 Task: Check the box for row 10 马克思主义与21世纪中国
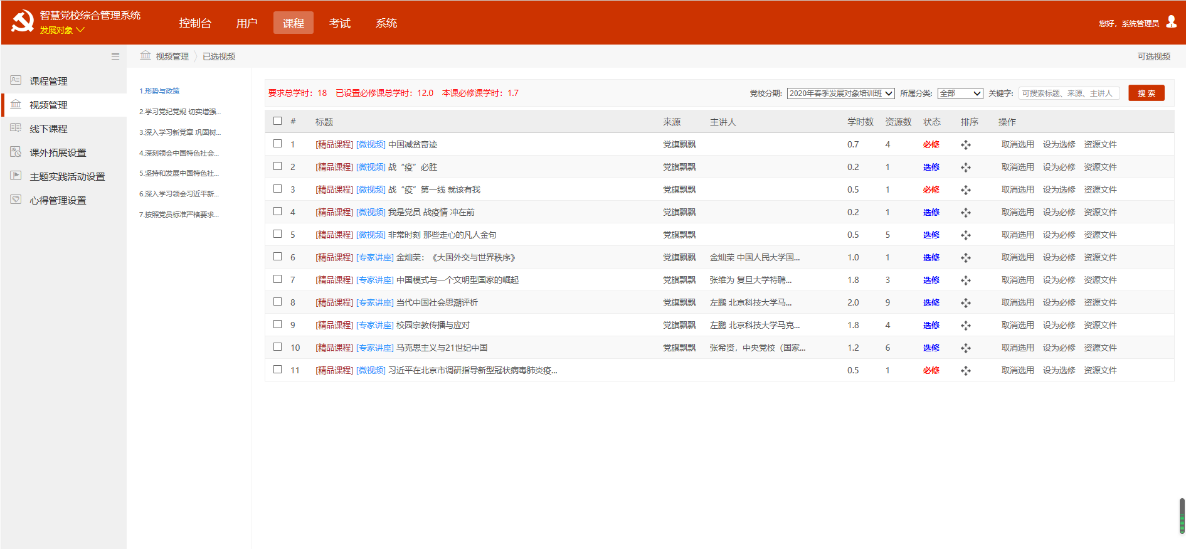coord(277,346)
